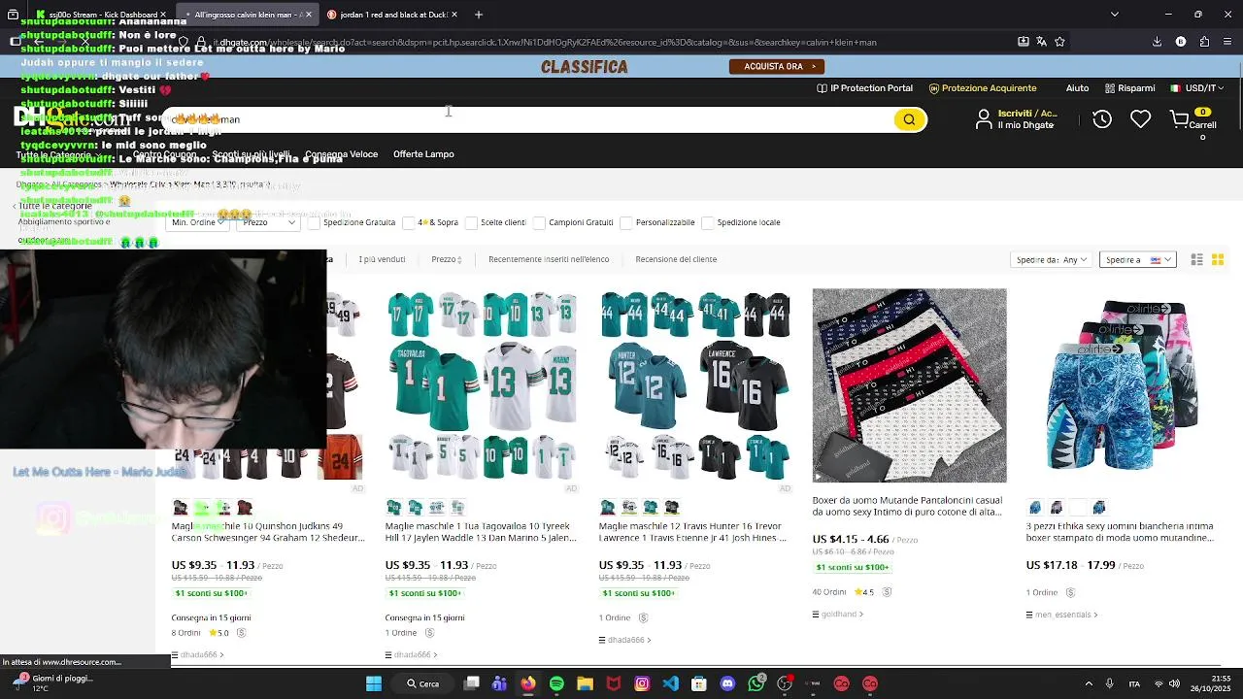Image resolution: width=1243 pixels, height=699 pixels.
Task: Open the wishlist heart icon
Action: click(x=1141, y=119)
